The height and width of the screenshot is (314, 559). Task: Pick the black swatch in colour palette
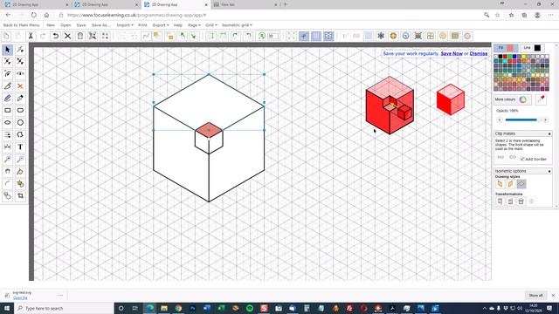click(500, 57)
